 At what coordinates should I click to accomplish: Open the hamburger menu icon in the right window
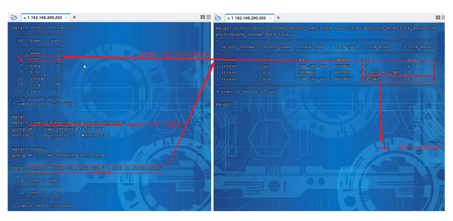click(x=443, y=17)
